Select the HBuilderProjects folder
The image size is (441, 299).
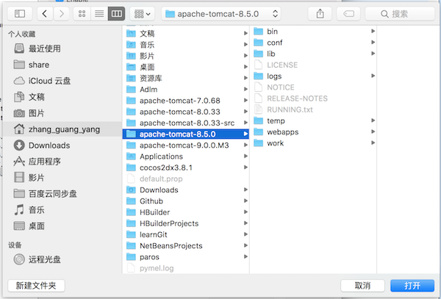click(186, 223)
